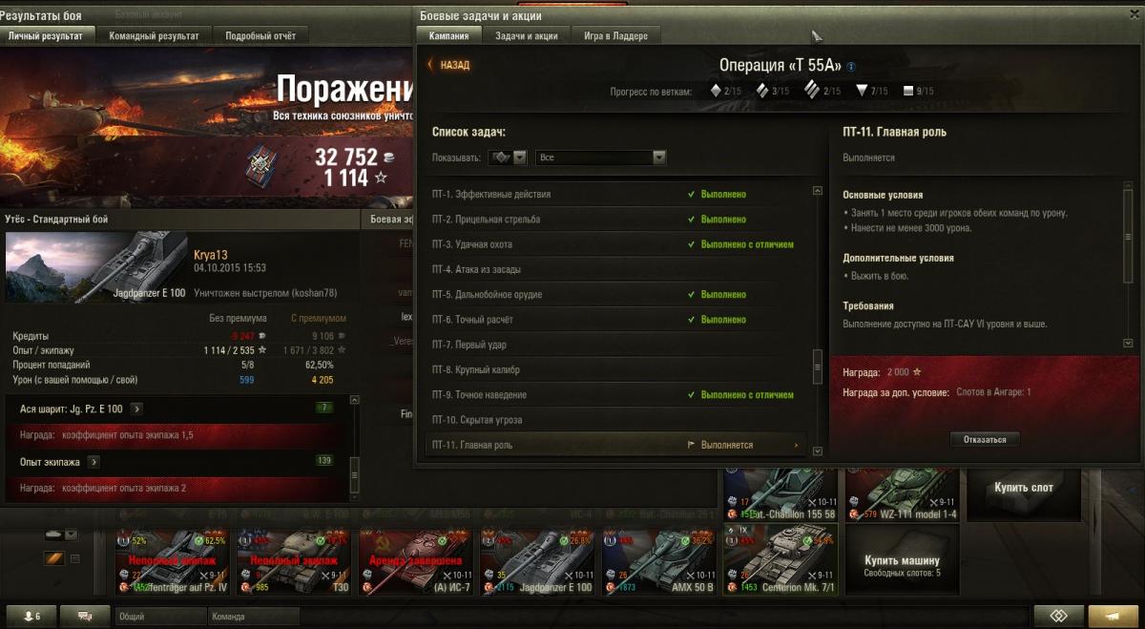Open the 'Все' task filter dropdown
This screenshot has width=1145, height=629.
click(x=600, y=157)
